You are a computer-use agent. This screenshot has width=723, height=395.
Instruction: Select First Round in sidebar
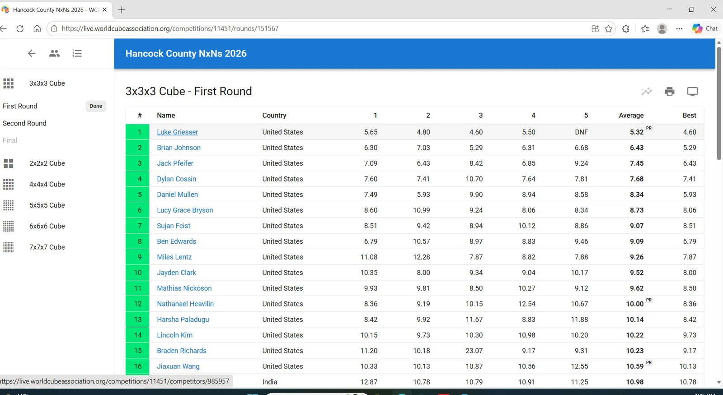[x=20, y=106]
